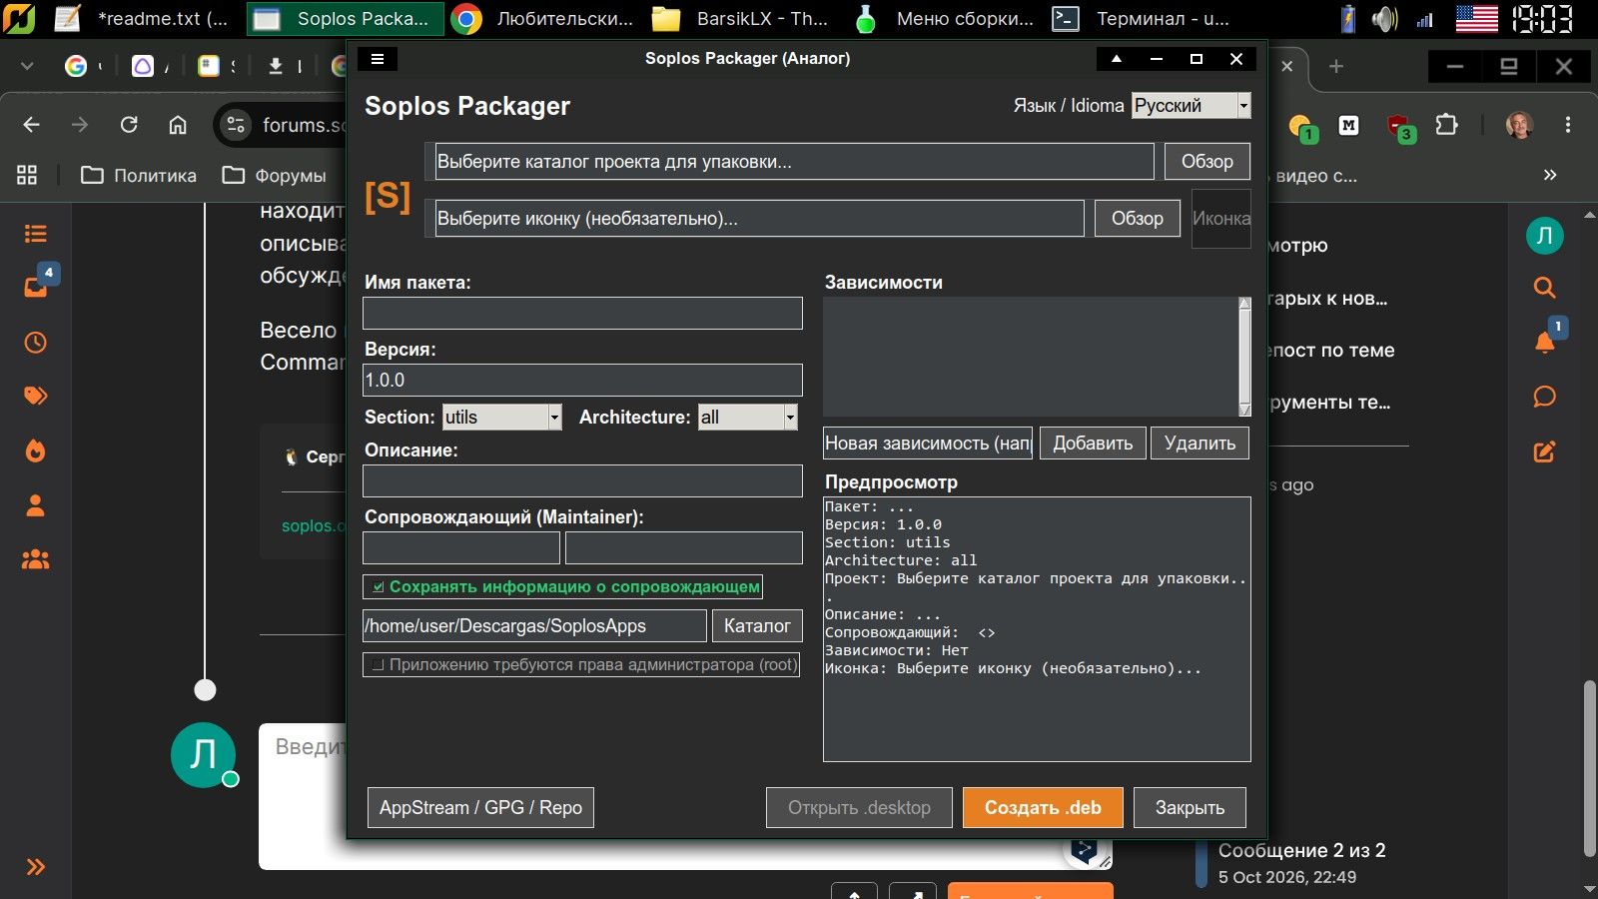This screenshot has width=1598, height=899.
Task: Click the forum recent clock icon
Action: tap(35, 343)
